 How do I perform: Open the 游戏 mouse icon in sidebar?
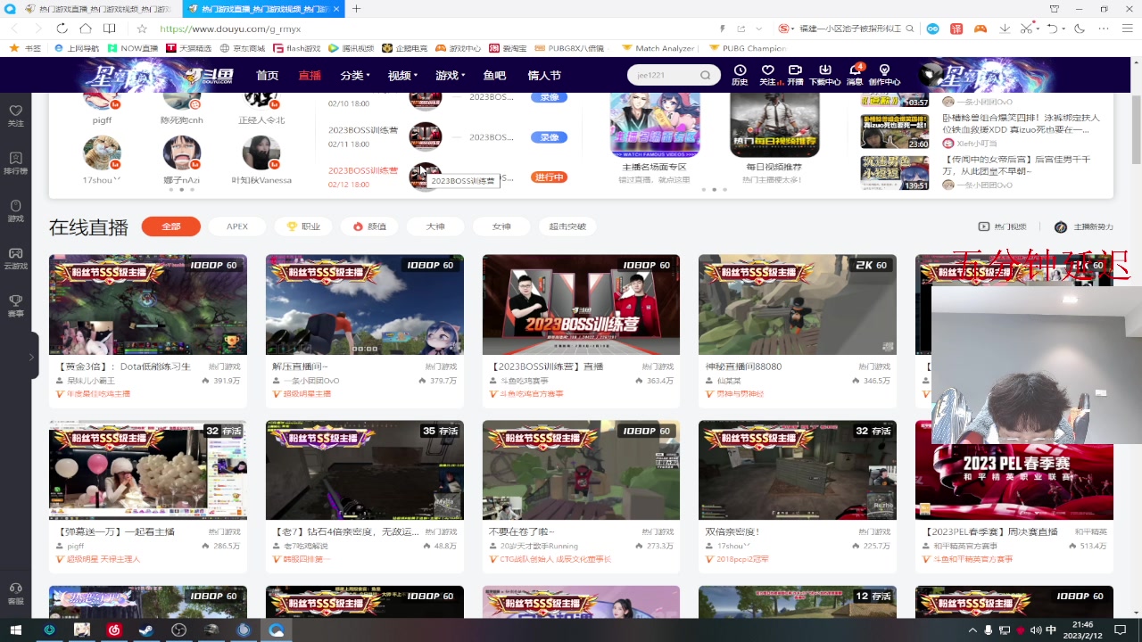(x=15, y=210)
